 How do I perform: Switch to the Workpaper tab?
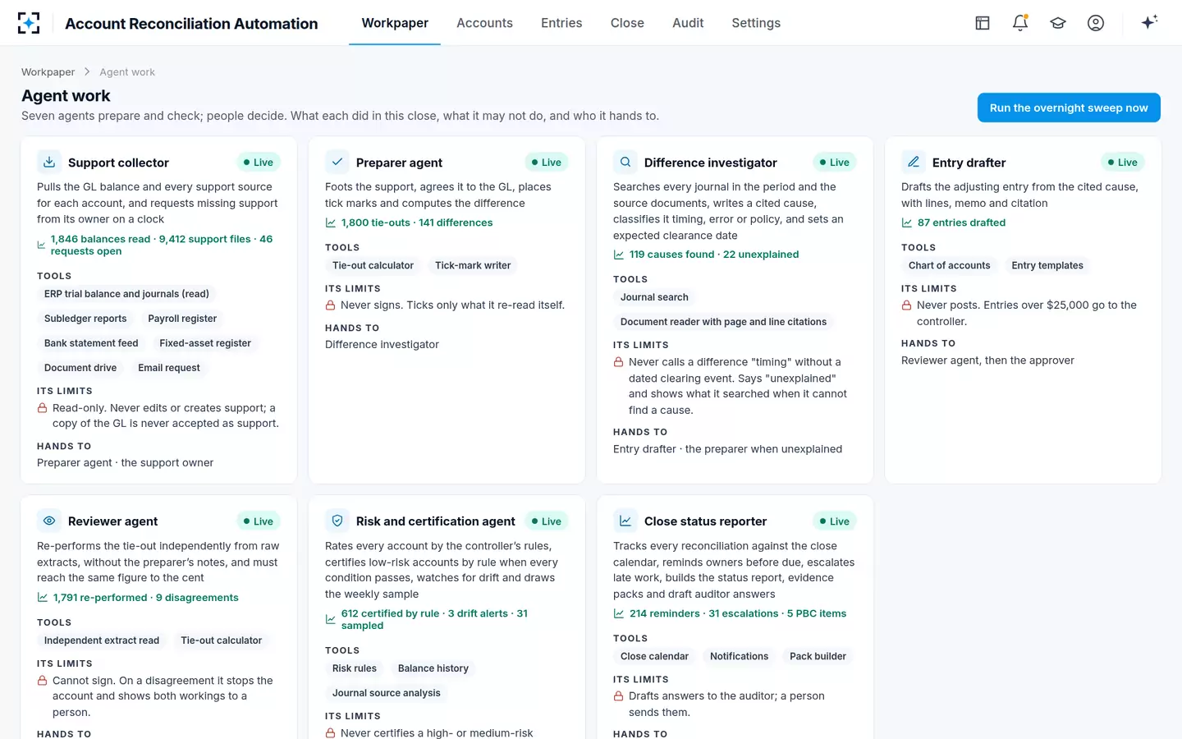[x=395, y=23]
